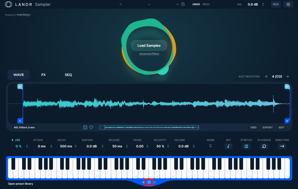298x189 pixels.
Task: Open the FX tab
Action: tap(44, 75)
